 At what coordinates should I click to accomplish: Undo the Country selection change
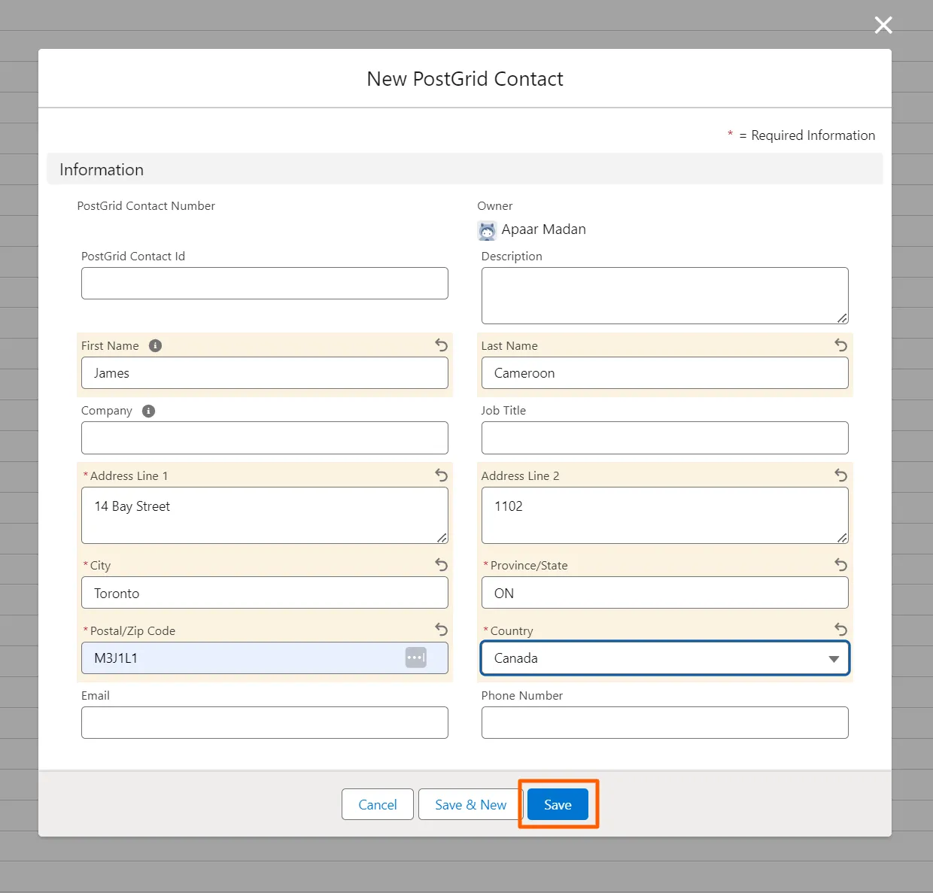pyautogui.click(x=840, y=630)
